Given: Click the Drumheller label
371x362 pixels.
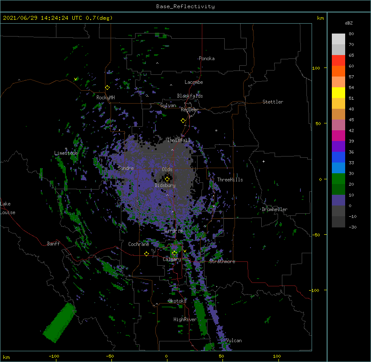Looking at the screenshot, I should pos(275,209).
